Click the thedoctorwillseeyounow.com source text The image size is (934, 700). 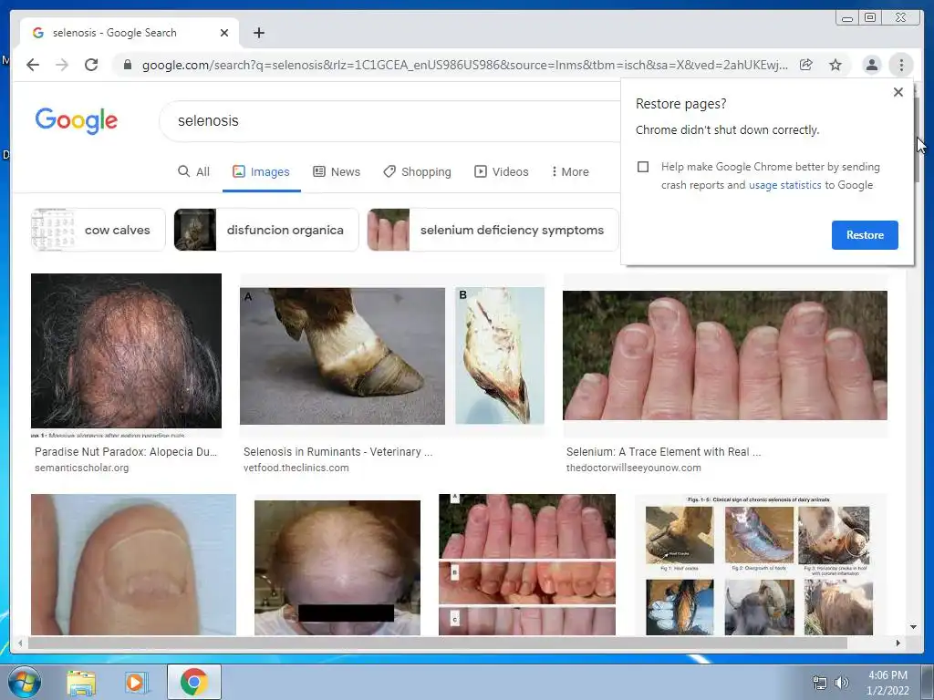[x=634, y=468]
